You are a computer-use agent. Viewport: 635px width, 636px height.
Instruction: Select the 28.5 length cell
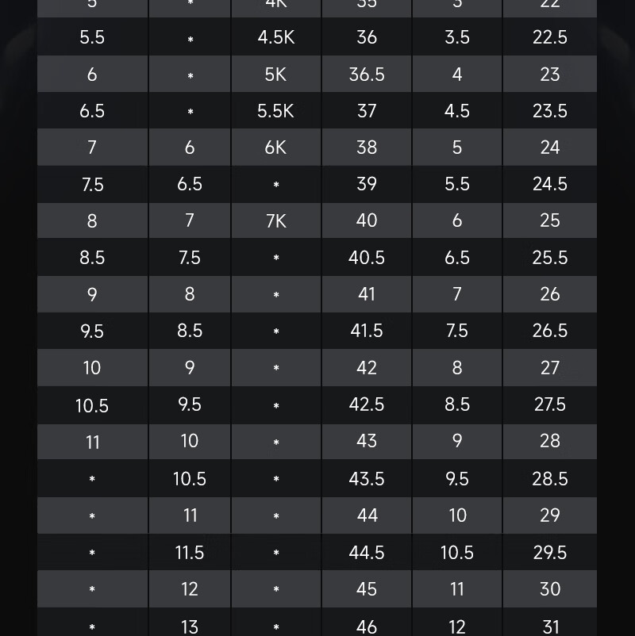(x=550, y=478)
